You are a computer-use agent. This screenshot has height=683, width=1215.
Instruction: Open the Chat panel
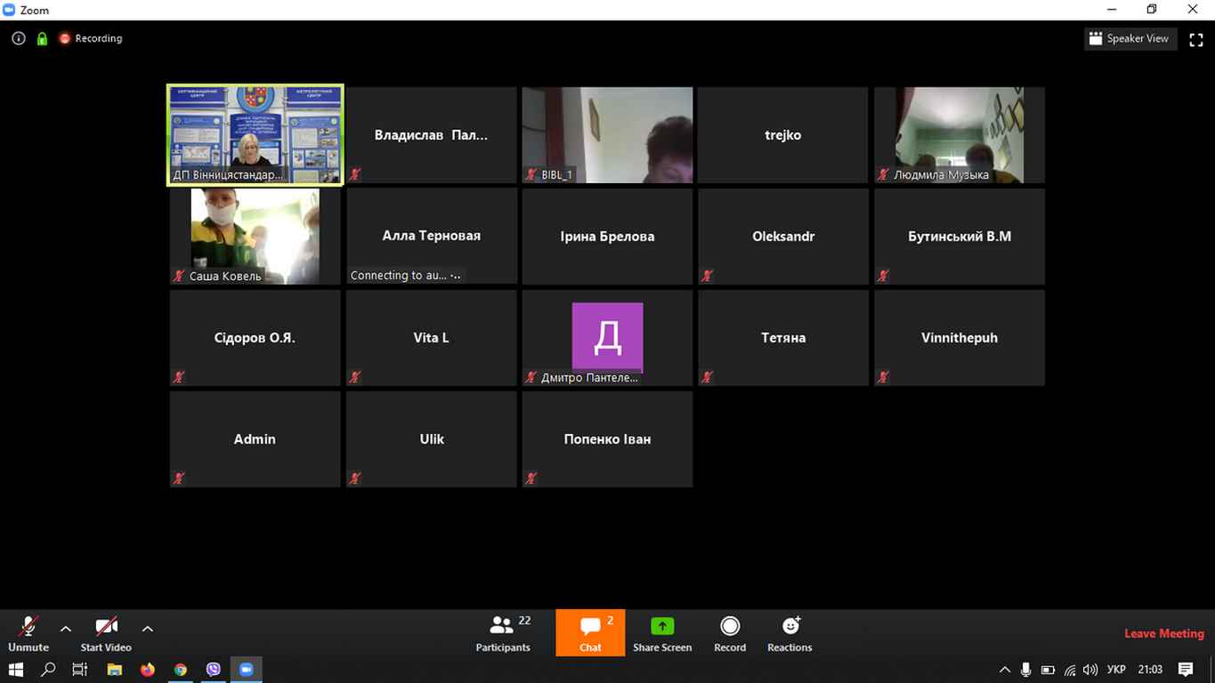[x=590, y=633]
